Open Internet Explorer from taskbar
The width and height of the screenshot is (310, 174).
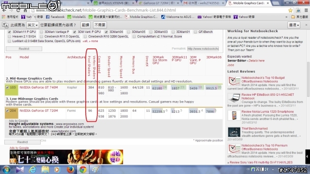32,170
